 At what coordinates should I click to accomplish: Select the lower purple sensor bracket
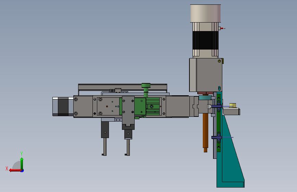pos(216,138)
